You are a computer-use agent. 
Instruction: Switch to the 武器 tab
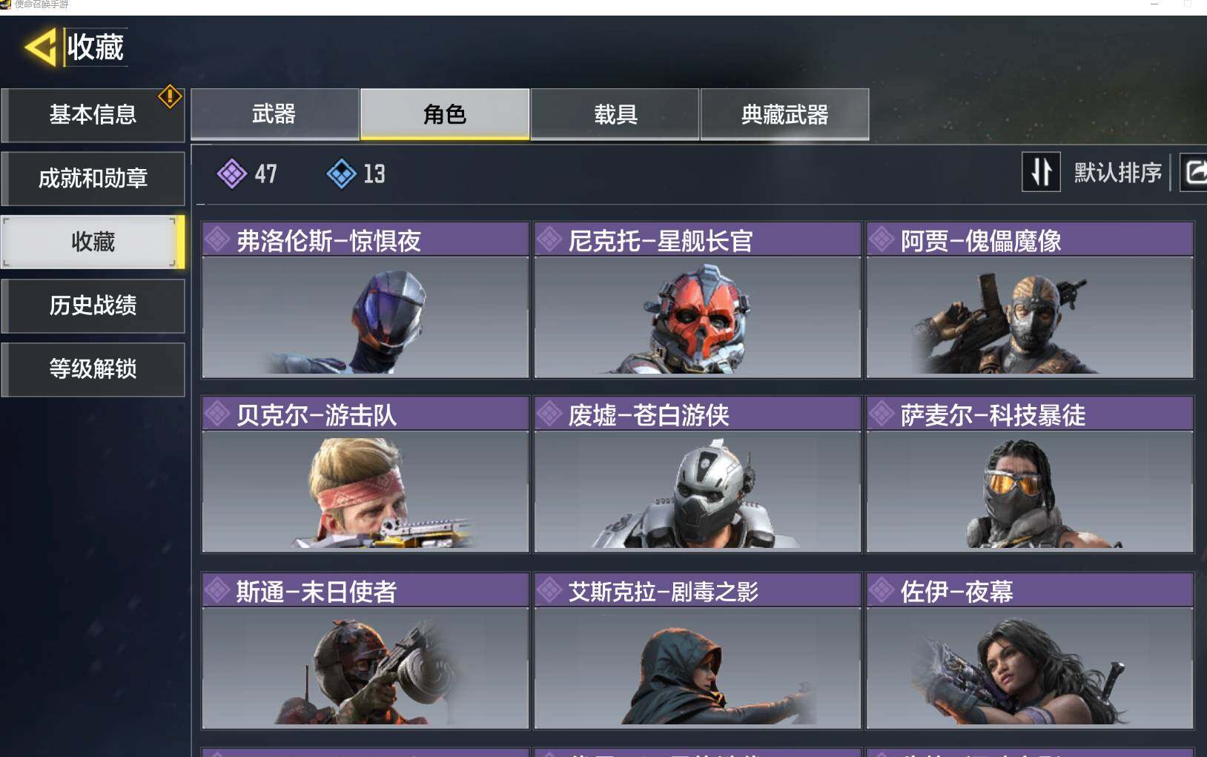(275, 114)
